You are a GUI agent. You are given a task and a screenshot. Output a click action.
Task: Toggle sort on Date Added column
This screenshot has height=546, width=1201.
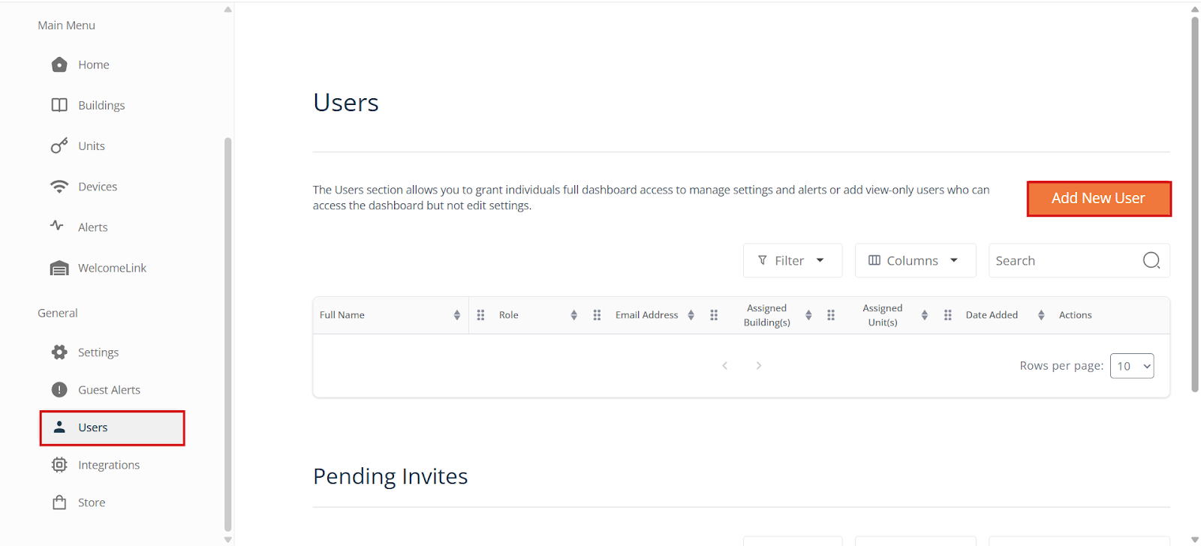[1040, 315]
